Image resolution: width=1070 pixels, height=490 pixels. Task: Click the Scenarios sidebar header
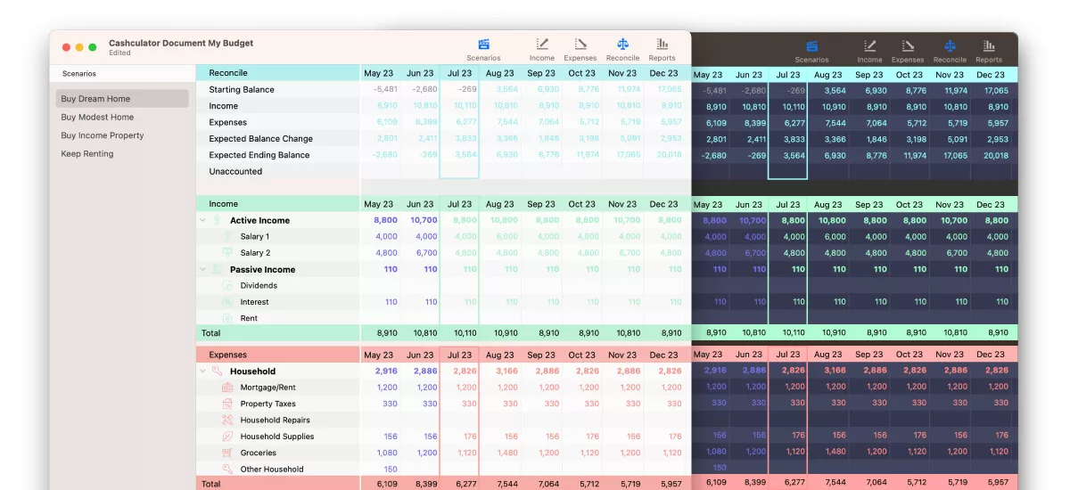tap(79, 73)
